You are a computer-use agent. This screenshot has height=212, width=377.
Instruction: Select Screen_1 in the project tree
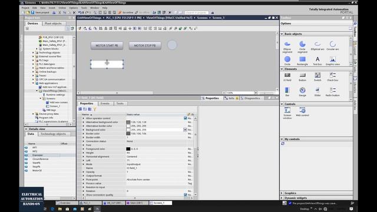(55, 106)
